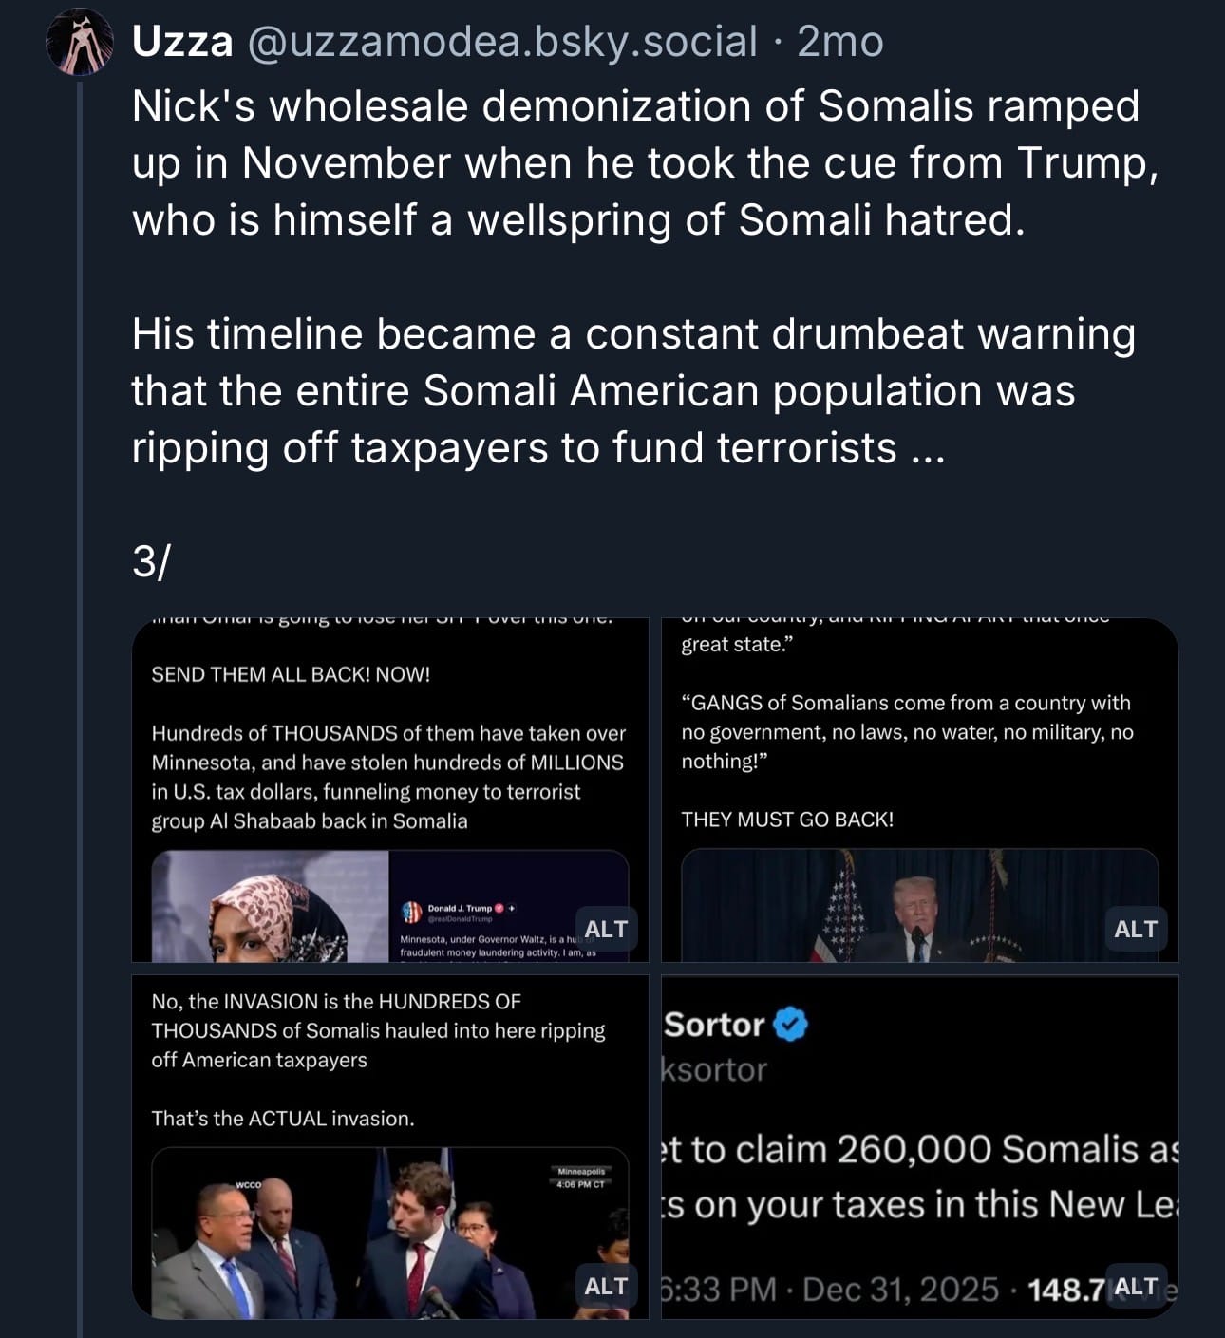
Task: Open the @uzzamodea.bsky.social handle link
Action: pos(501,42)
